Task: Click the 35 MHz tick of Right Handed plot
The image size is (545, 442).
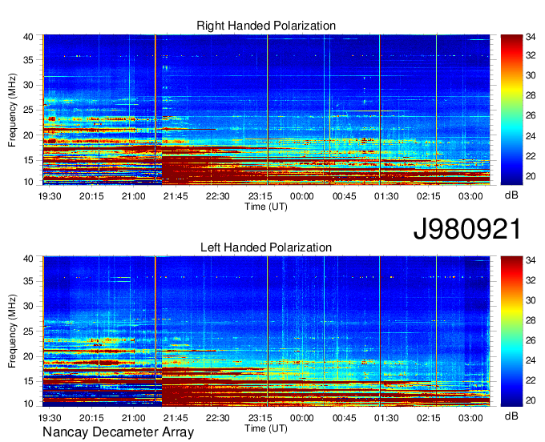Action: [x=28, y=60]
